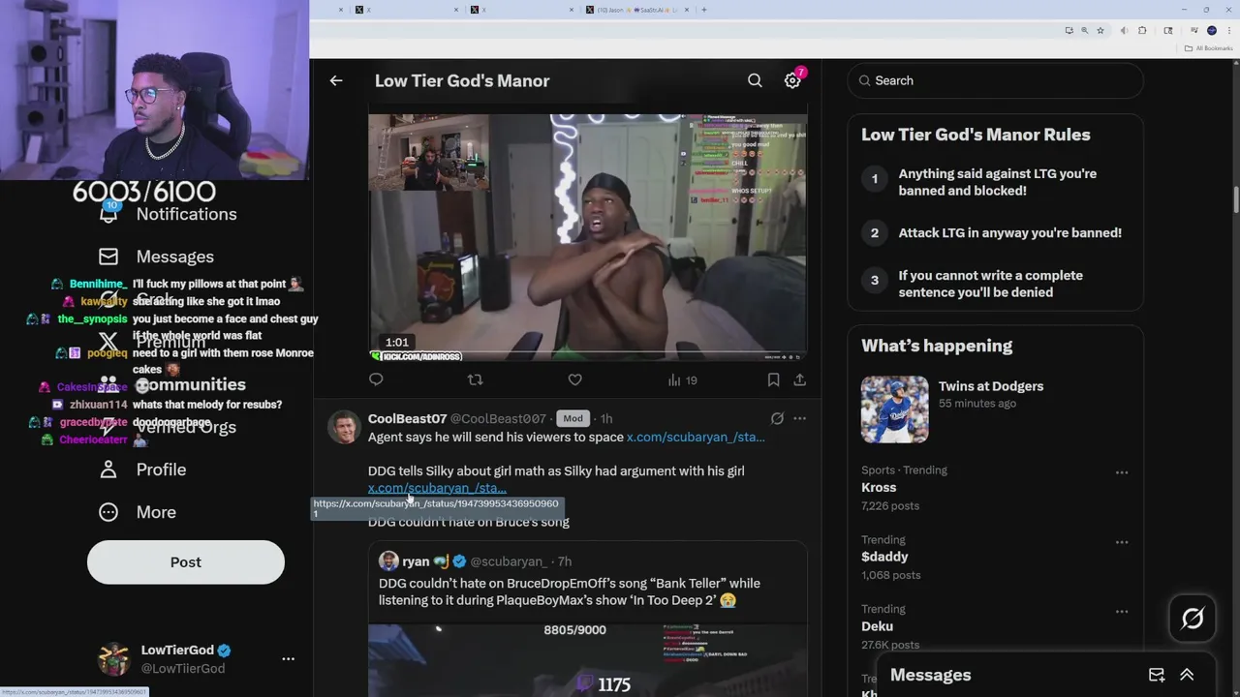Screen dimensions: 1240x697
Task: Select More label in left sidebar
Action: tap(156, 512)
